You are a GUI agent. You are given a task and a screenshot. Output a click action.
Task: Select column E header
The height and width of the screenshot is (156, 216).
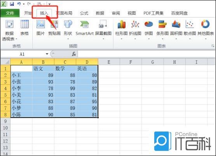[x=109, y=62]
